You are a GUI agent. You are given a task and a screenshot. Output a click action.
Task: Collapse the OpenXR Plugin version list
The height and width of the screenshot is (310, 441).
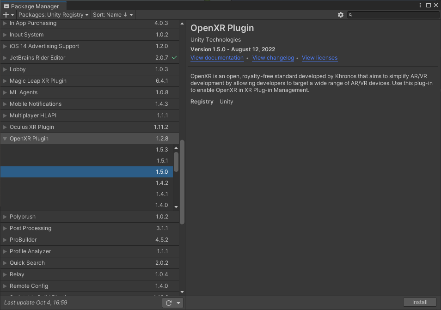[5, 139]
